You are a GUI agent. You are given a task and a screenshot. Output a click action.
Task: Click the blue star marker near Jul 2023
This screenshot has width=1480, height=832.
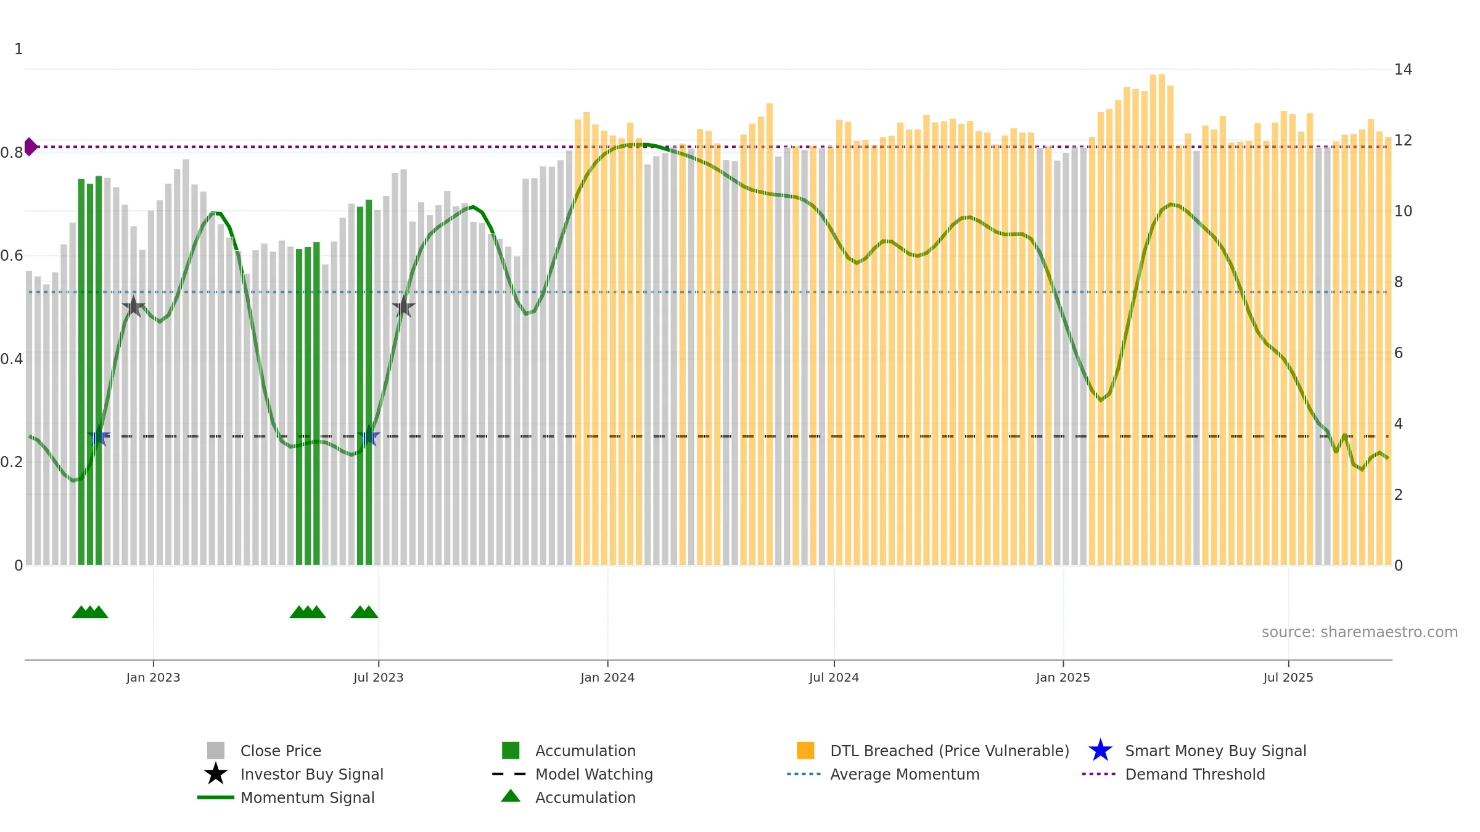(x=369, y=436)
